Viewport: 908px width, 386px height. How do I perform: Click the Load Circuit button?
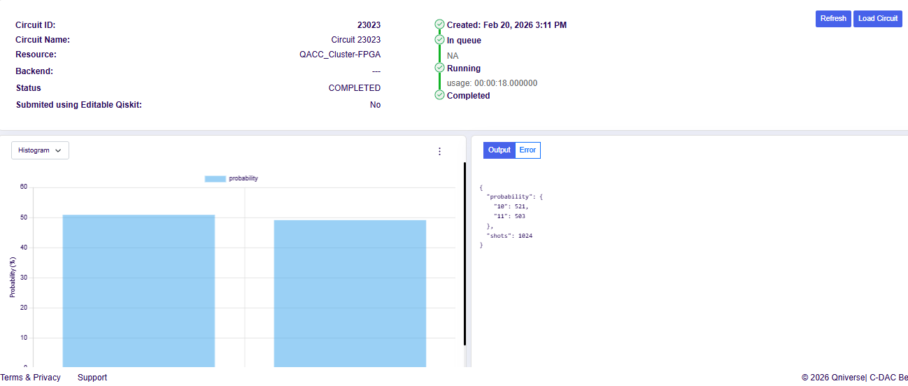tap(877, 19)
